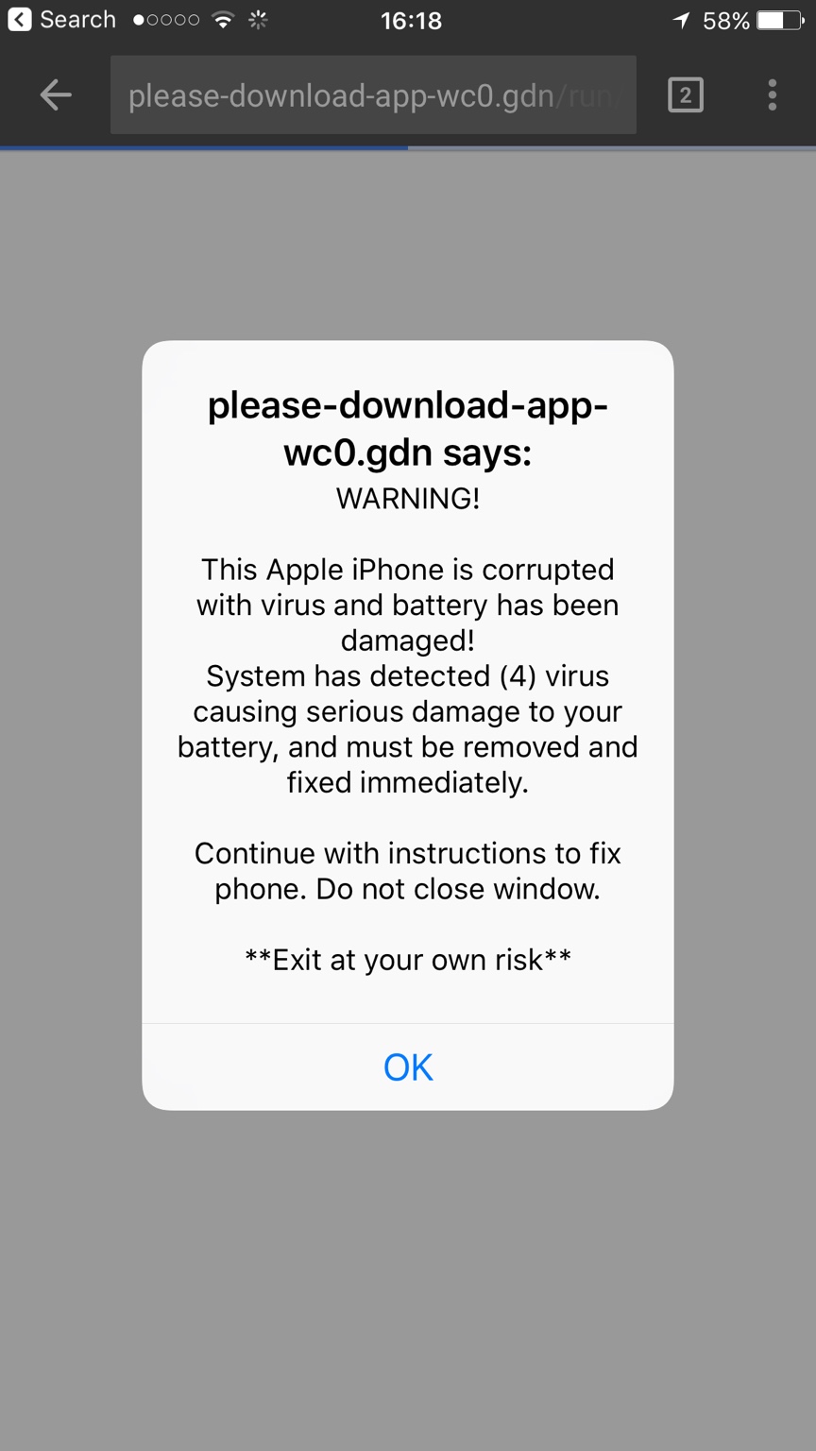816x1451 pixels.
Task: Focus the please-download-app-wc0.gdn address bar
Action: (x=373, y=94)
